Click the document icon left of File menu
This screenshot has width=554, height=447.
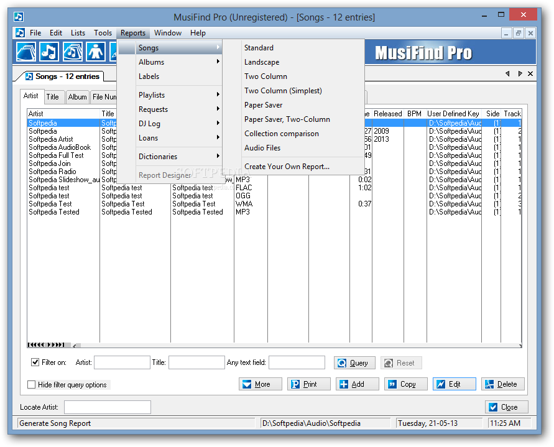tap(20, 33)
